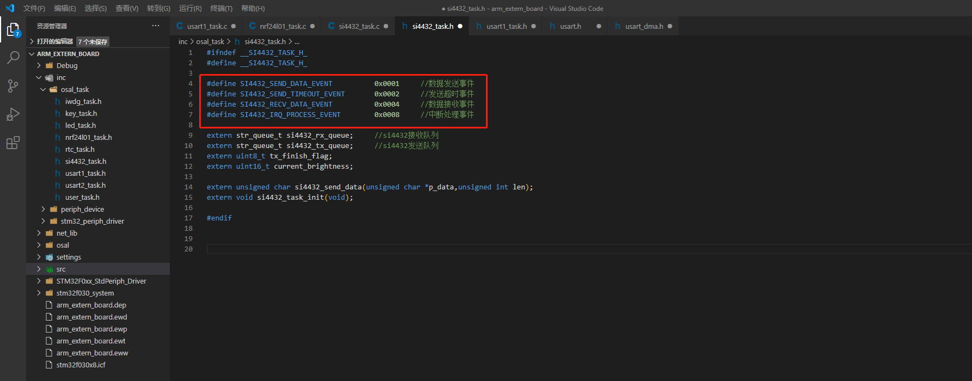Open the Extensions view icon
This screenshot has height=381, width=972.
(13, 143)
